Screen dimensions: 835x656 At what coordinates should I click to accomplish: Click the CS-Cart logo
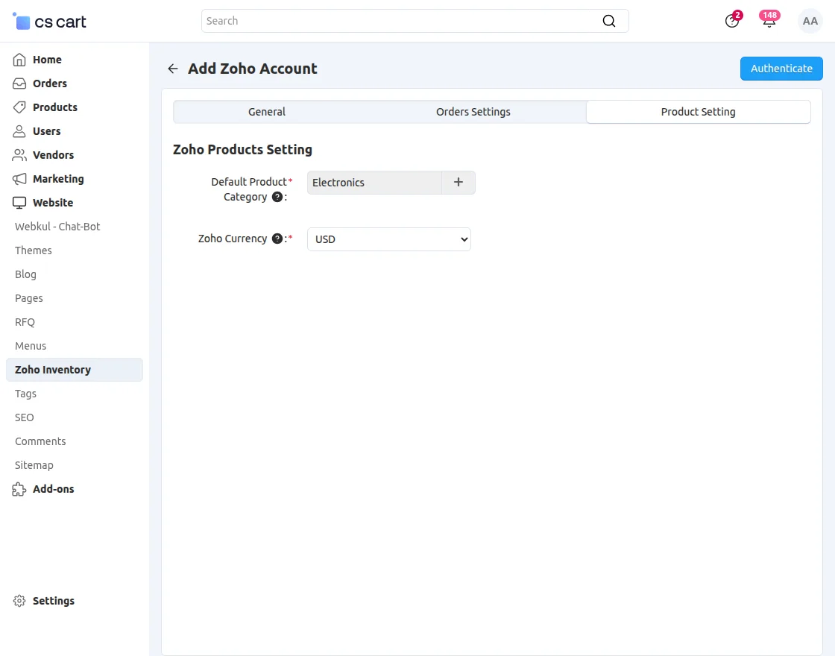click(x=50, y=22)
